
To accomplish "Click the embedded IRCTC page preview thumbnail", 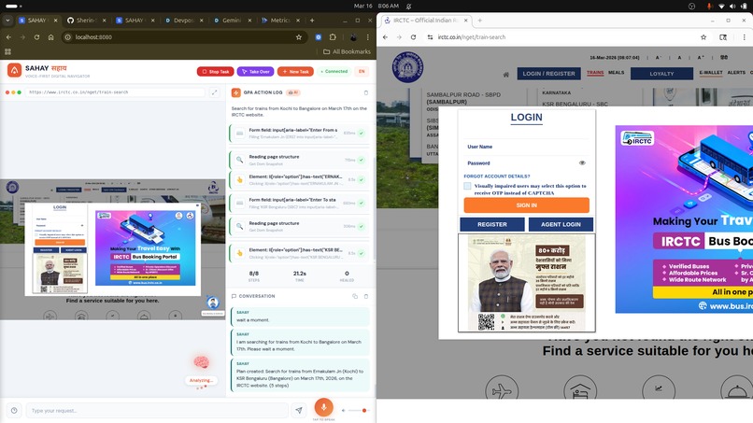I will [x=112, y=249].
